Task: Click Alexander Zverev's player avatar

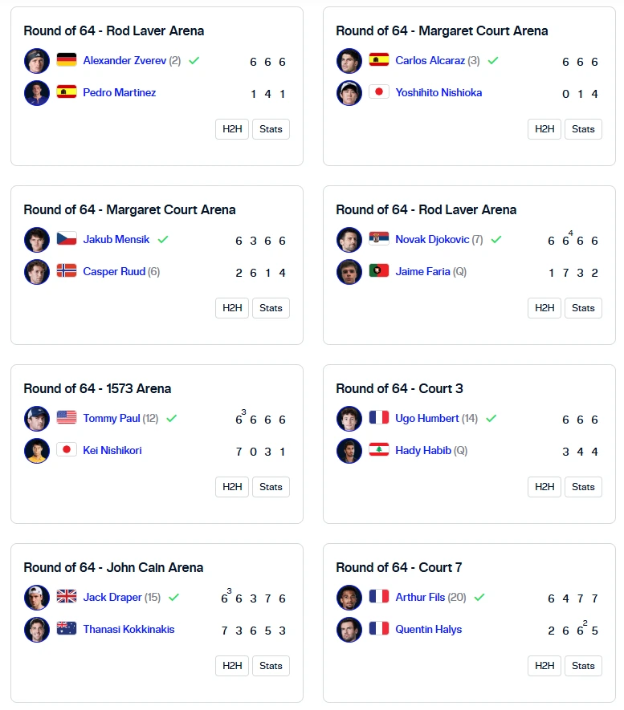Action: [x=37, y=61]
